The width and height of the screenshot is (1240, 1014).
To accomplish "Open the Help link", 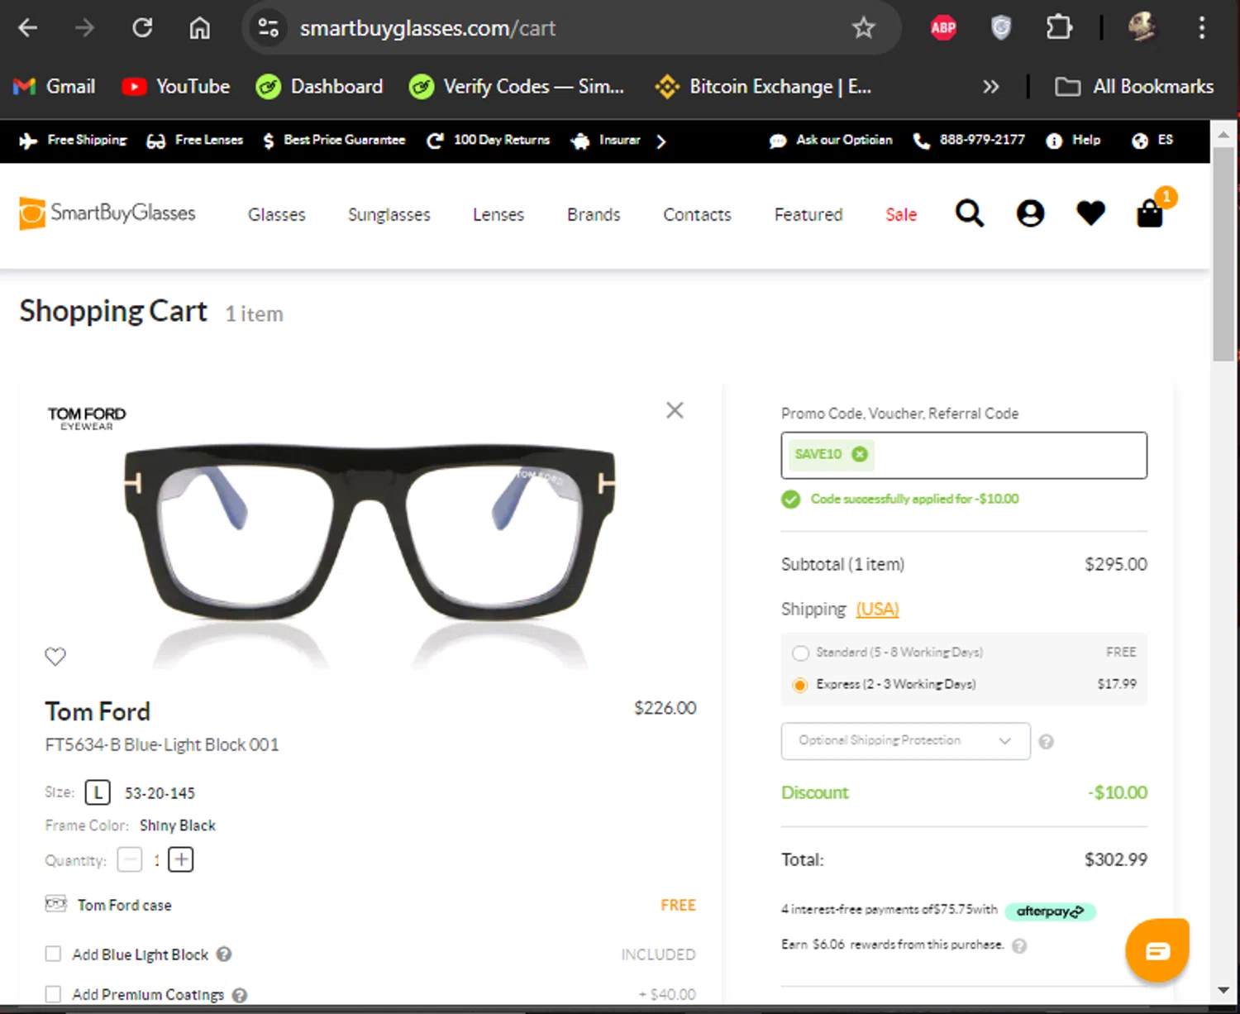I will pos(1073,141).
